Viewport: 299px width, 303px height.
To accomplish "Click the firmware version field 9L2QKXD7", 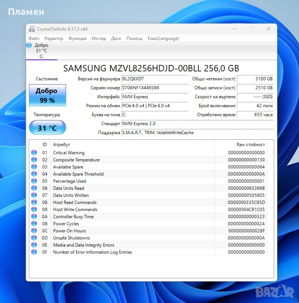I will pos(154,79).
